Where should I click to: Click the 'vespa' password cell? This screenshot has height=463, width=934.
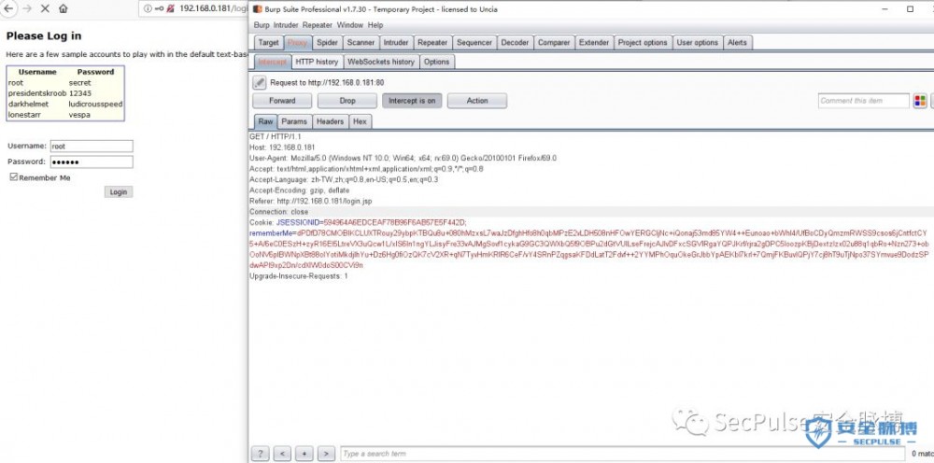coord(79,114)
